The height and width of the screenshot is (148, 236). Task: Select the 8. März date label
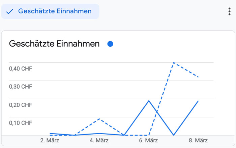(x=198, y=140)
